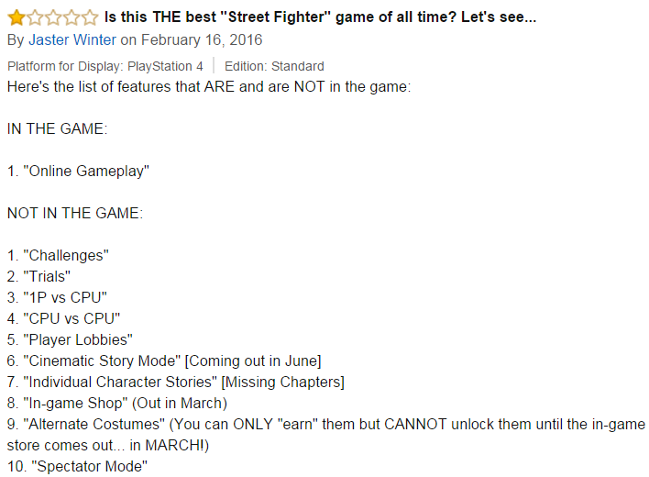Click the fourth empty rating star

click(71, 17)
